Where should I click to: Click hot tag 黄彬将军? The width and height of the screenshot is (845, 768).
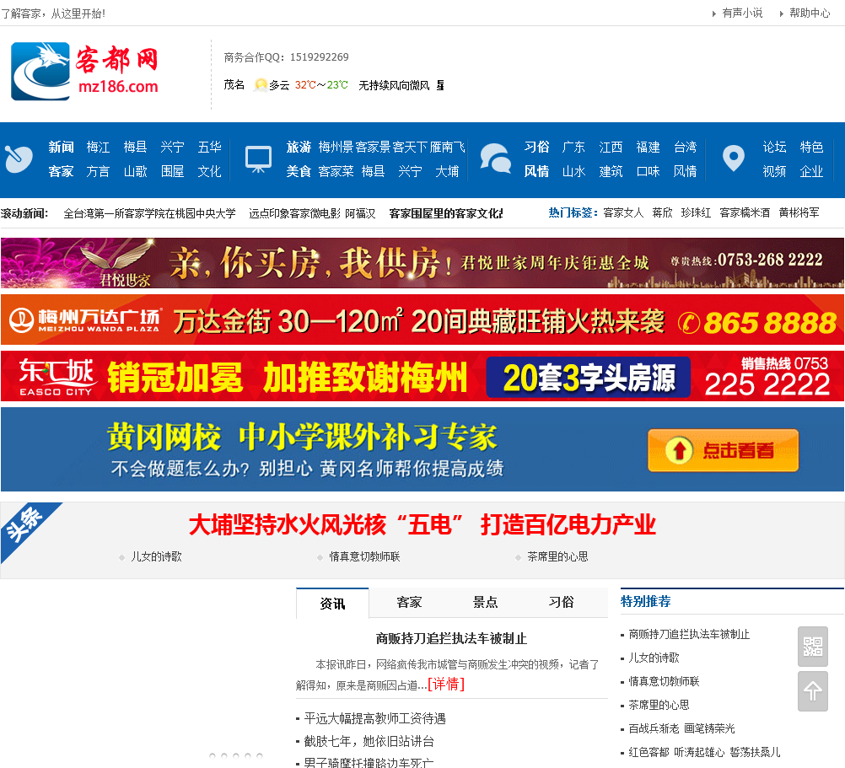(x=799, y=212)
